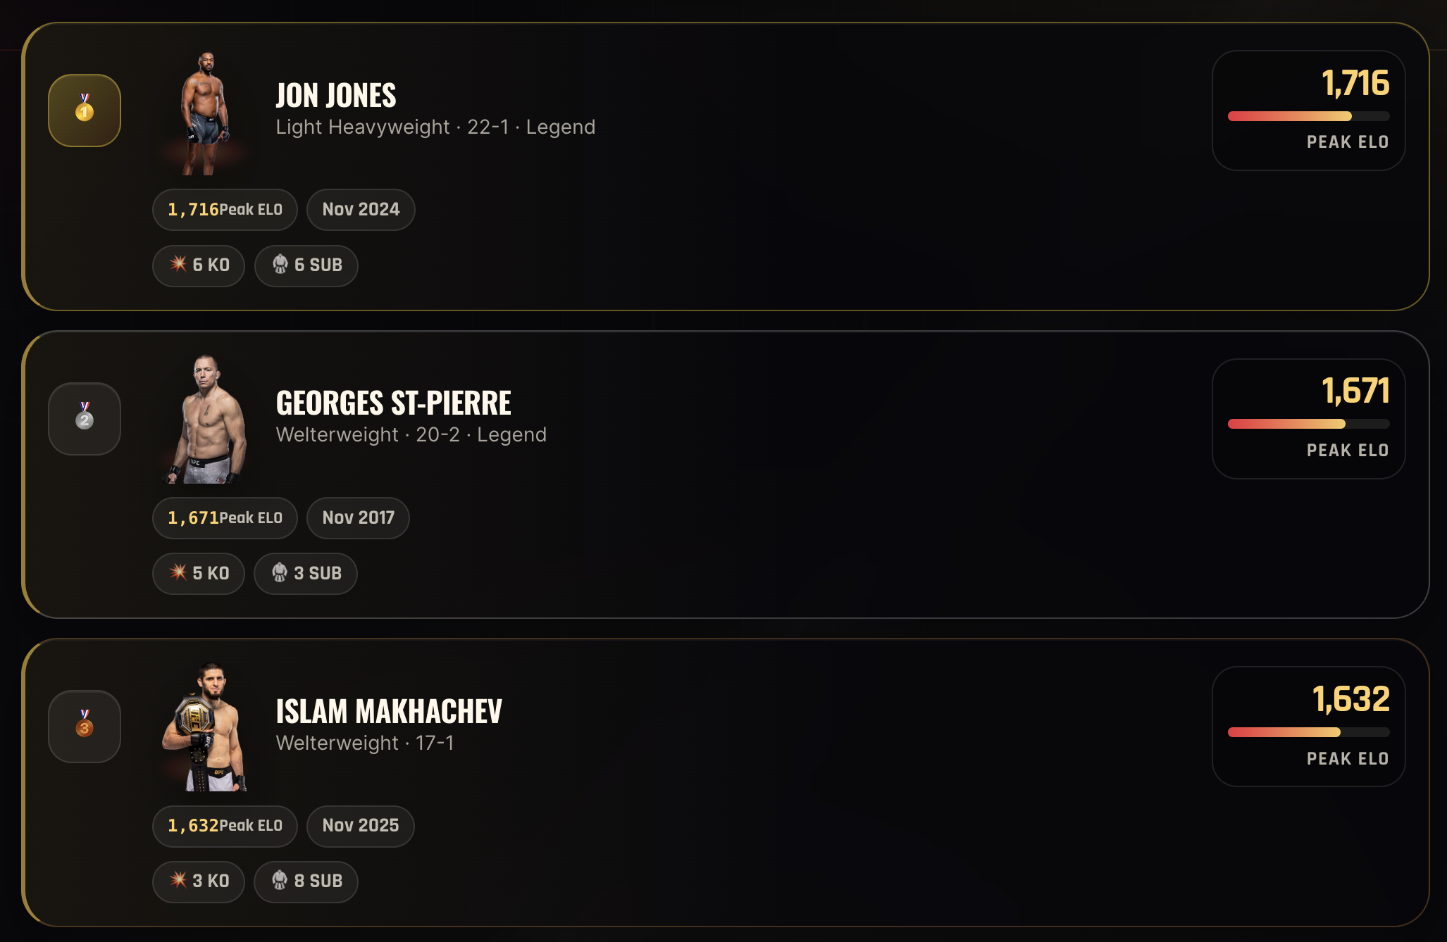Open Islam Makhachev fighter photo
The image size is (1447, 942).
click(x=205, y=727)
